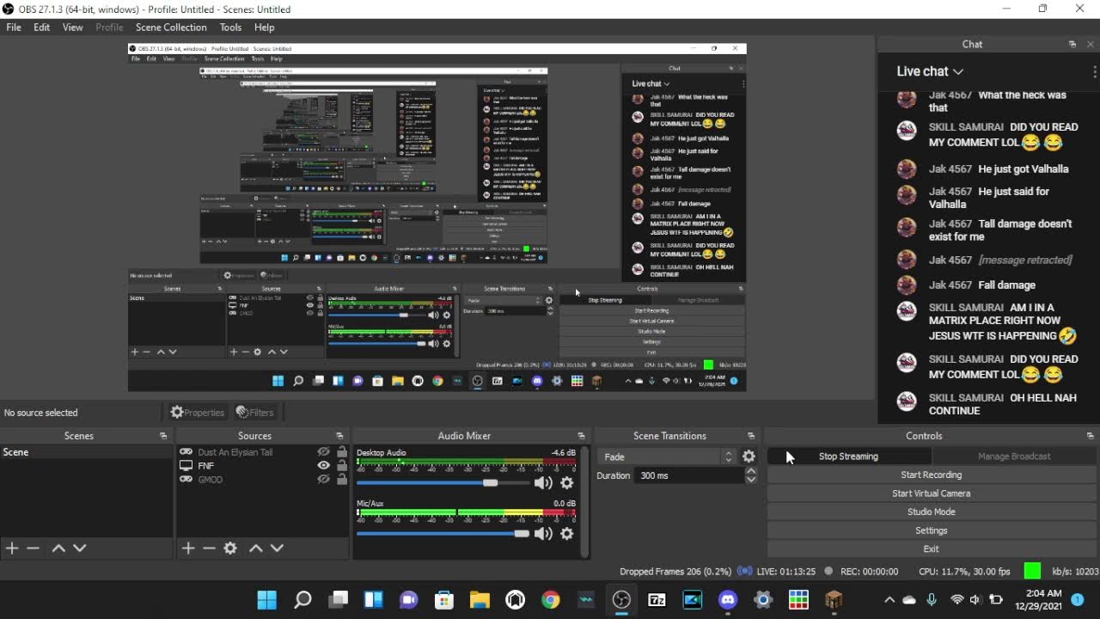1100x619 pixels.
Task: Open the File menu
Action: coord(14,28)
